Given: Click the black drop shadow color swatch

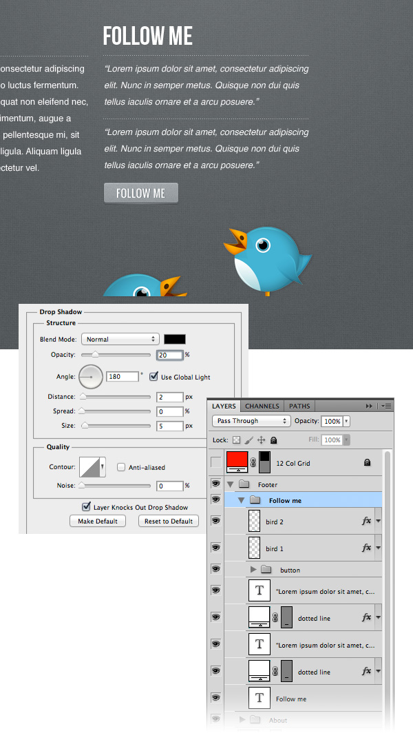Looking at the screenshot, I should click(174, 339).
